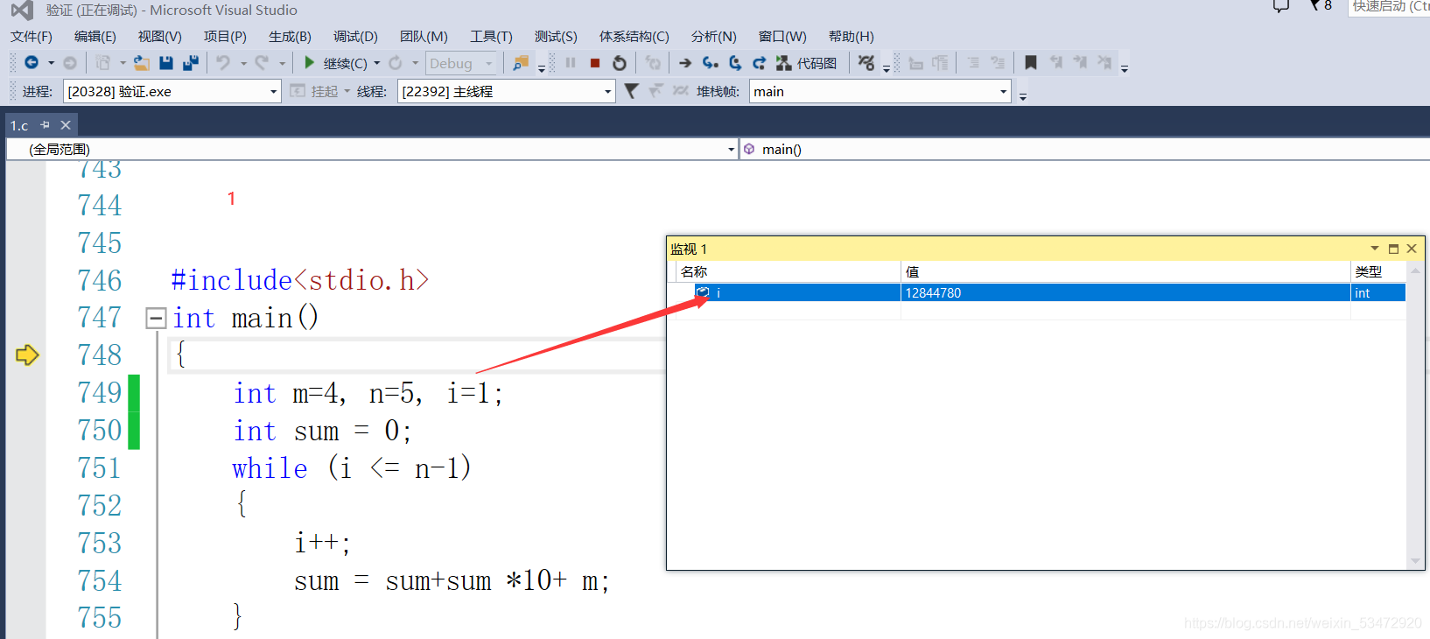Viewport: 1430px width, 639px height.
Task: Open the feedback speech bubble icon
Action: 1281,6
